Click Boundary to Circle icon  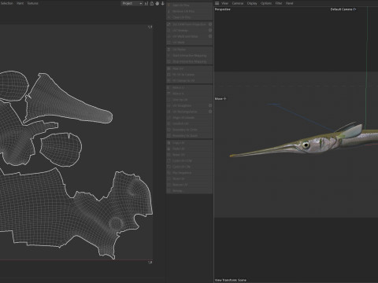pyautogui.click(x=169, y=130)
